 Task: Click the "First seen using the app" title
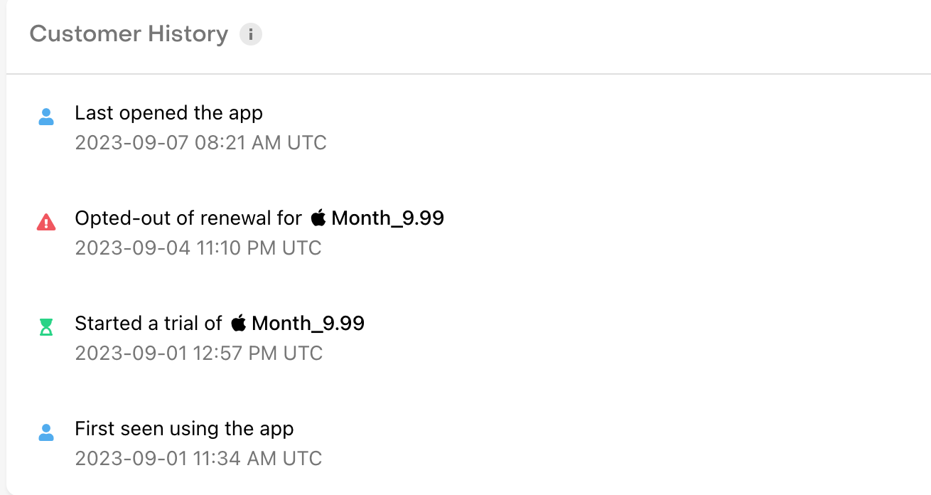tap(184, 429)
